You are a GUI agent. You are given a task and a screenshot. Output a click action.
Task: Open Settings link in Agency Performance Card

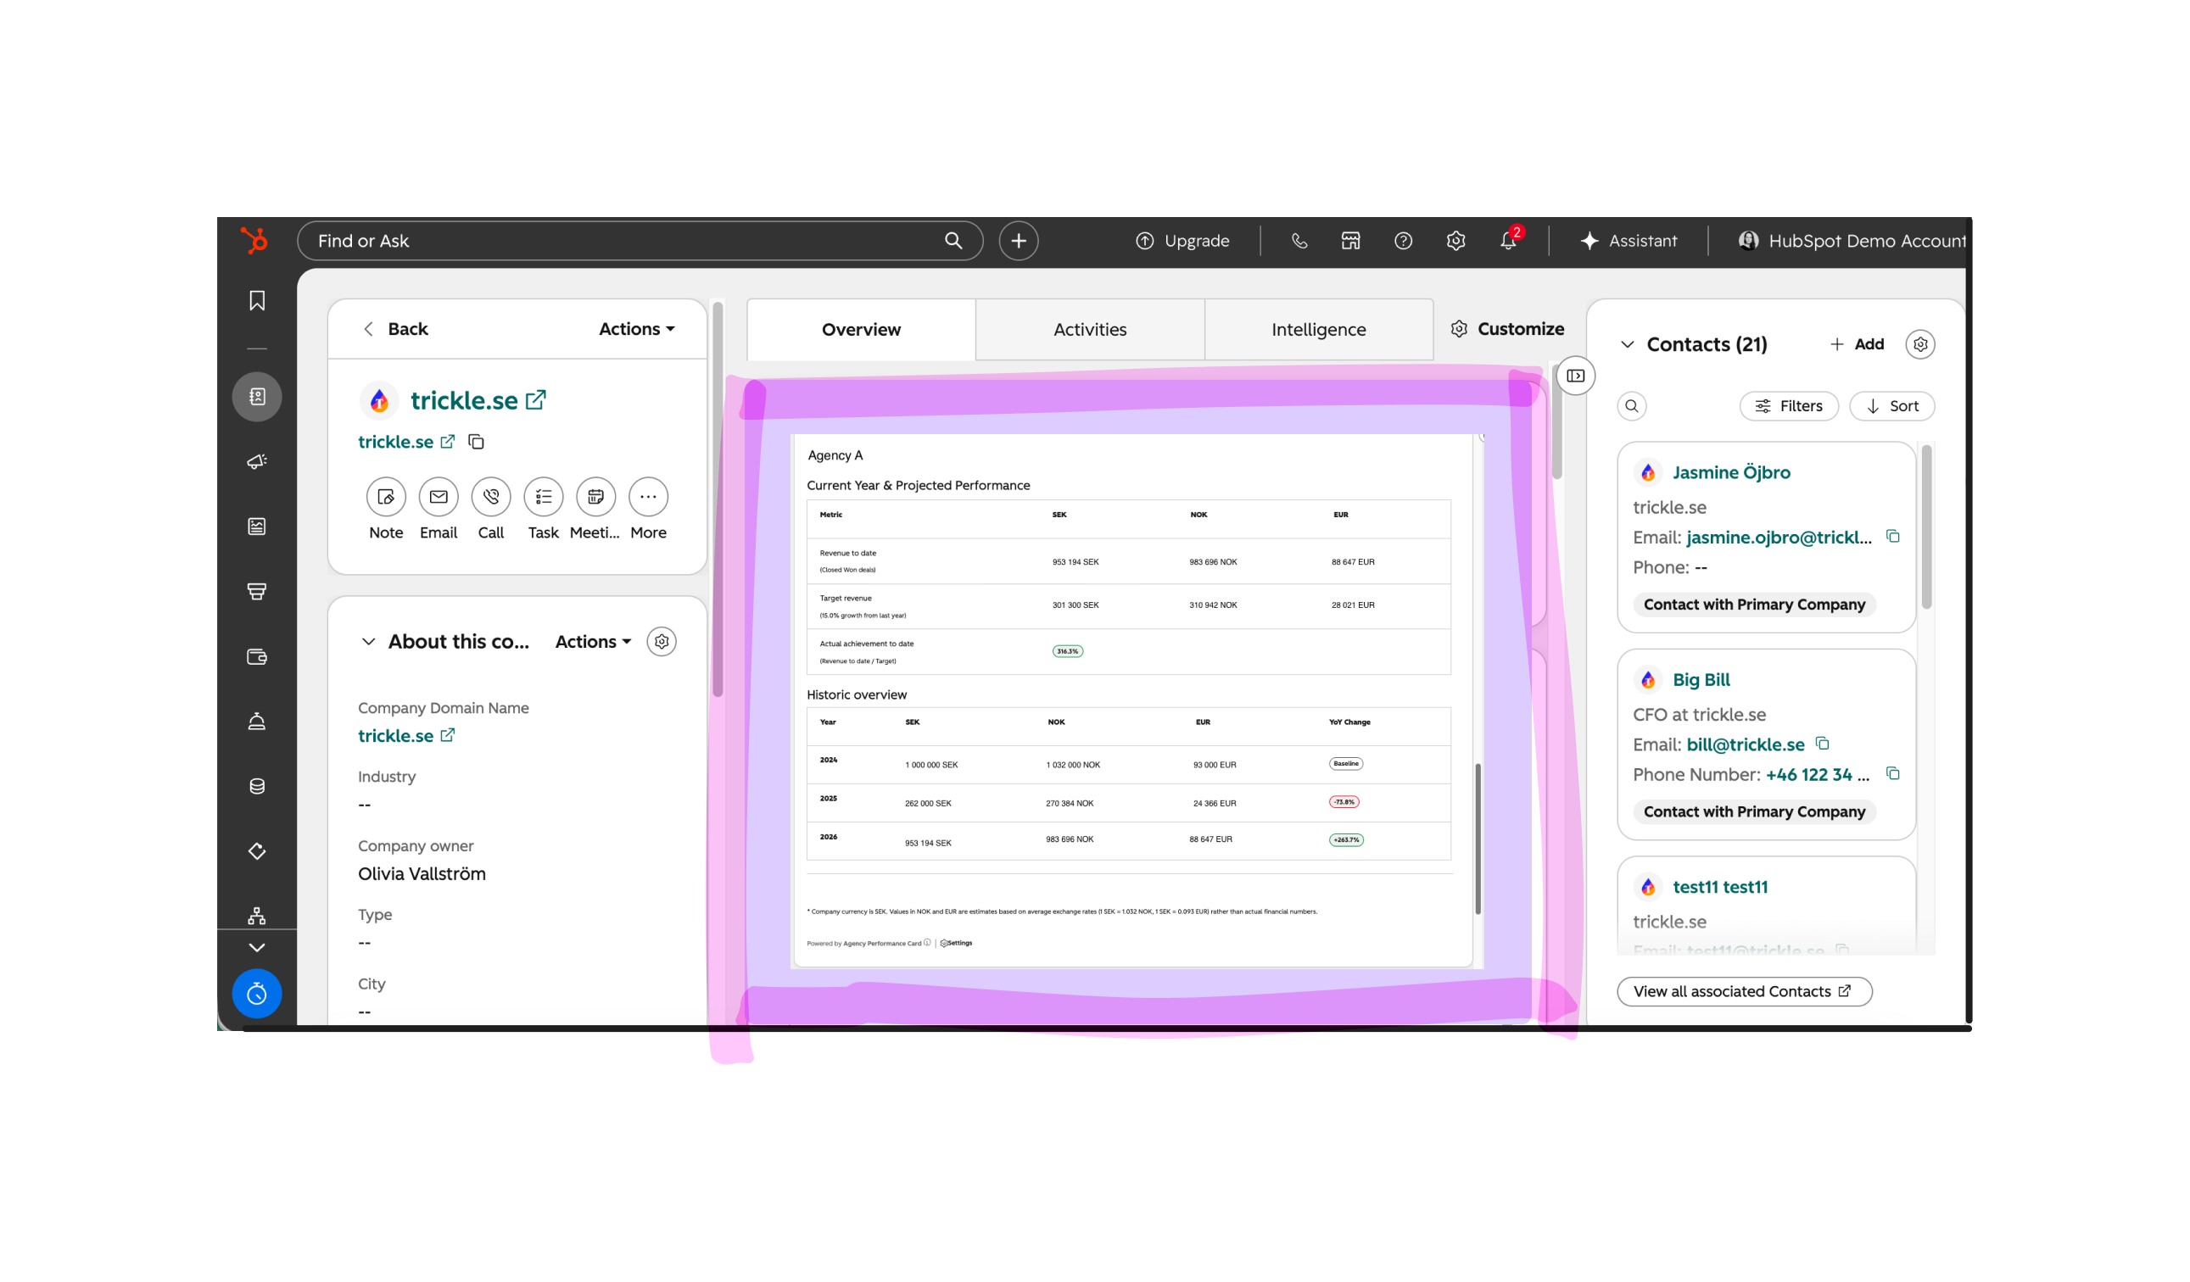(956, 943)
